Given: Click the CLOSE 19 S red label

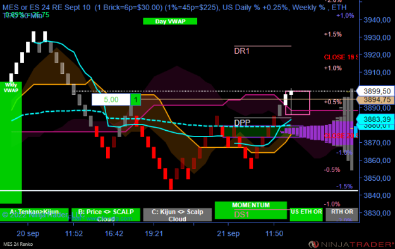Looking at the screenshot, I should pyautogui.click(x=341, y=58).
